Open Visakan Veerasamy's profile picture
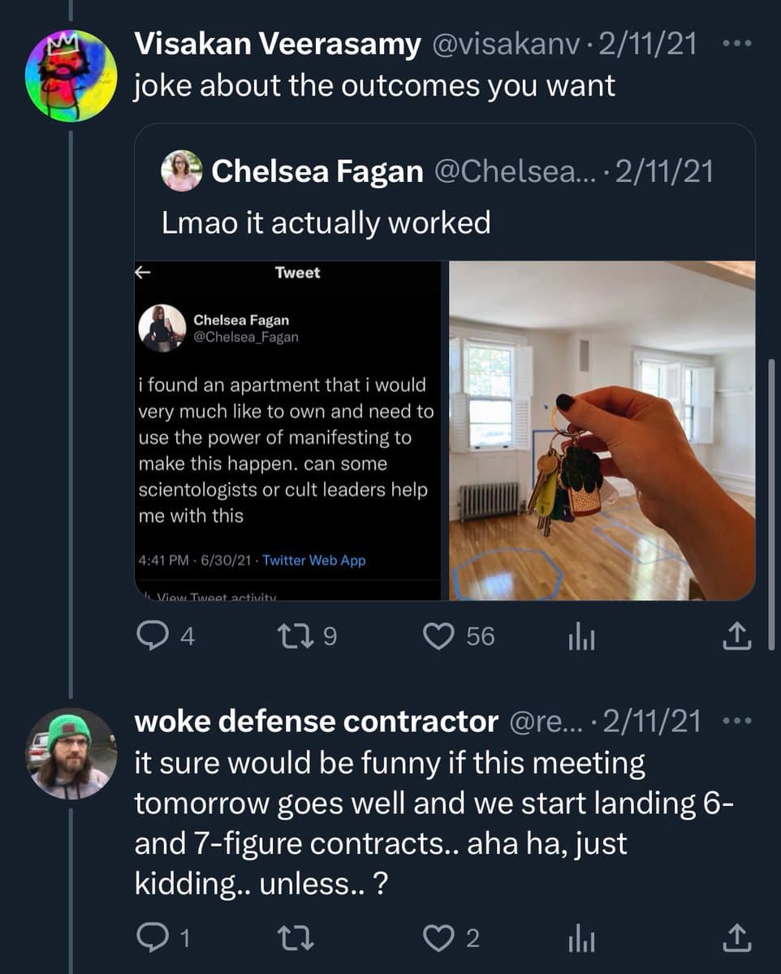 click(x=71, y=75)
